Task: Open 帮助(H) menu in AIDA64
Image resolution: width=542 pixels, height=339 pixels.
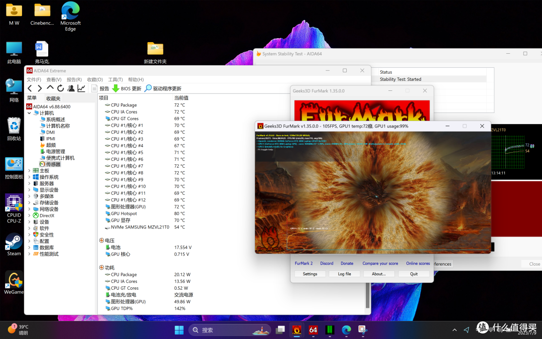Action: [136, 79]
